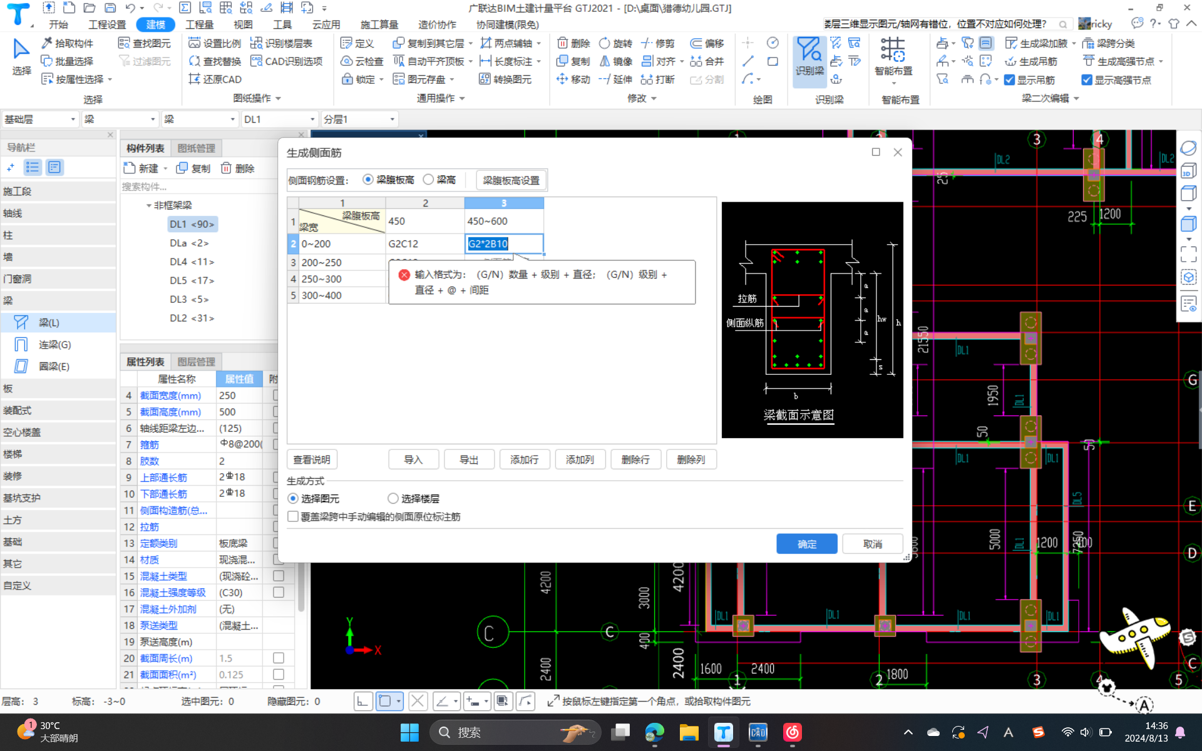This screenshot has width=1202, height=751.
Task: Click 确定 to confirm settings
Action: [x=806, y=543]
